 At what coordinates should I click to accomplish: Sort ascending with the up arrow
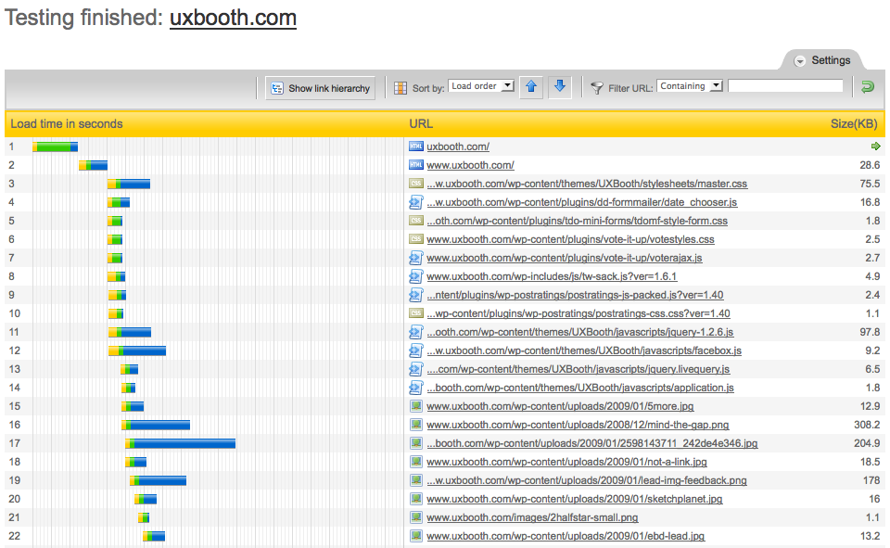[531, 86]
